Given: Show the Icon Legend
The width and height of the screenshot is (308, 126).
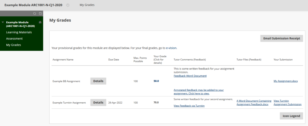Looking at the screenshot, I should click(291, 116).
